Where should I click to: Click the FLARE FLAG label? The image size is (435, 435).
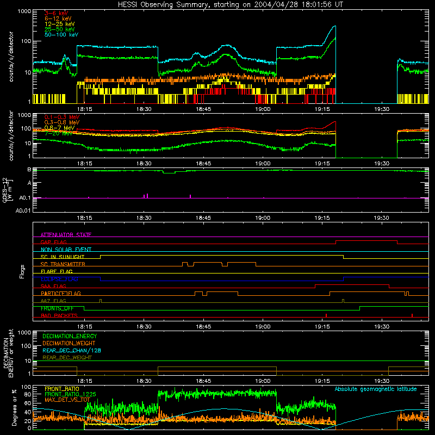click(57, 271)
